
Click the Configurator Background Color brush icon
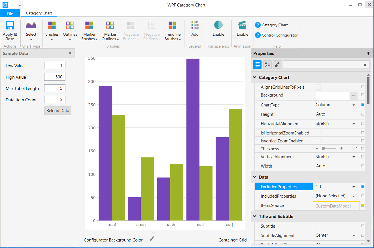click(152, 240)
